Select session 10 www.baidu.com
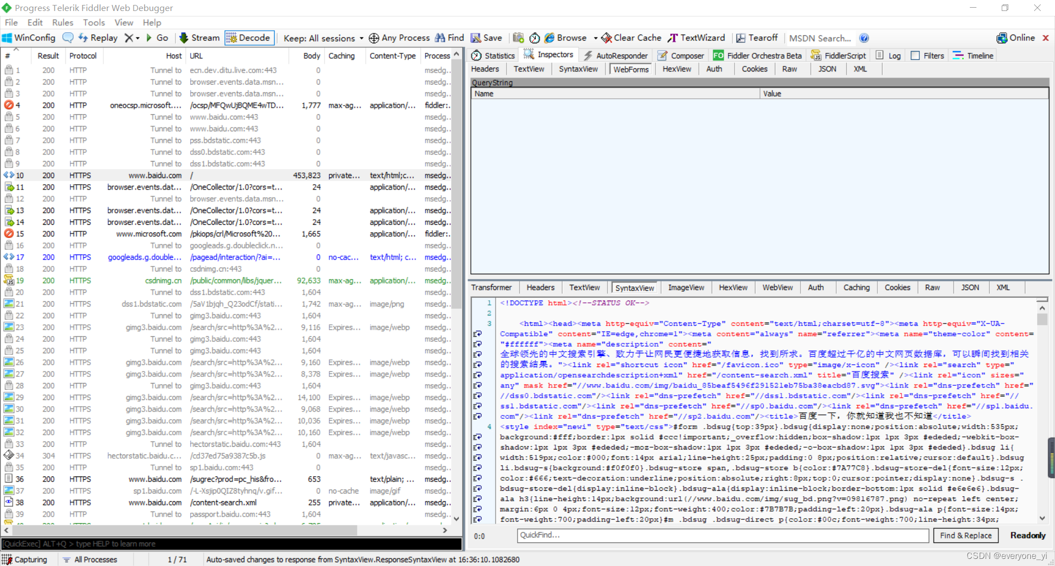This screenshot has width=1055, height=566. coord(227,175)
